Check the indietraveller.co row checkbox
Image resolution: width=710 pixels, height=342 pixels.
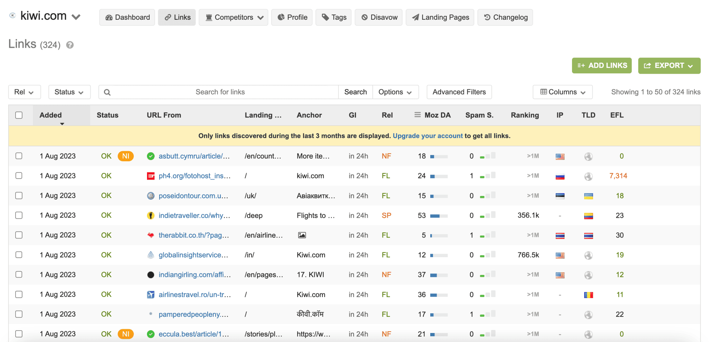19,215
